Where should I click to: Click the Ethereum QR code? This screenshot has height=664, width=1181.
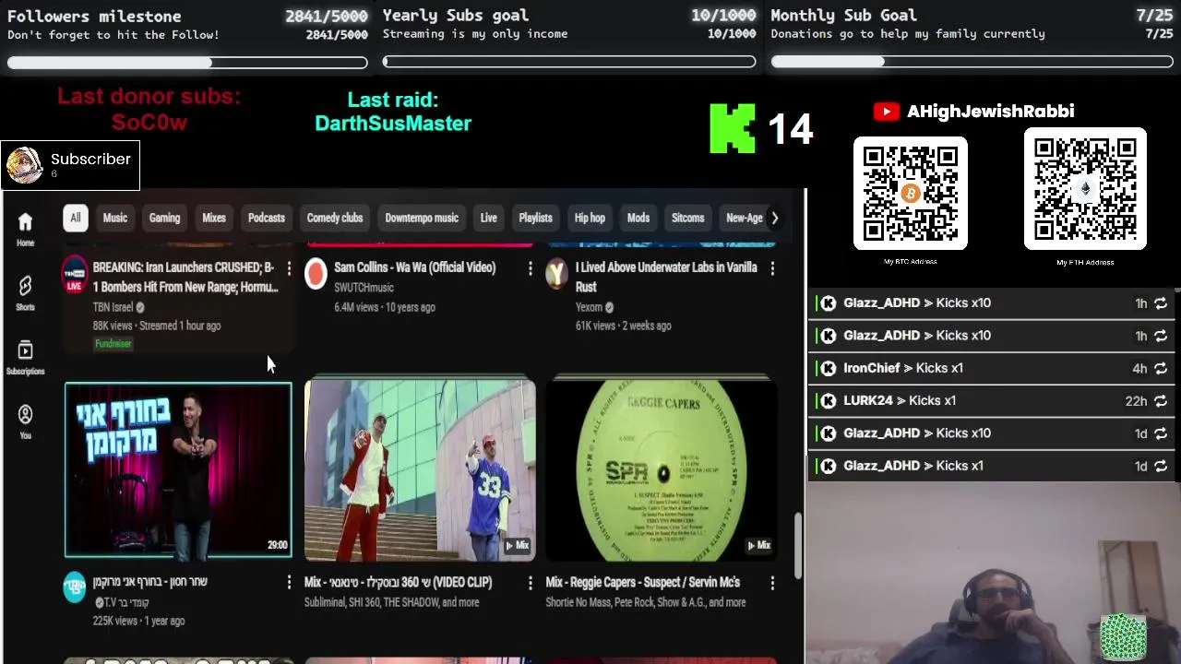[1085, 189]
